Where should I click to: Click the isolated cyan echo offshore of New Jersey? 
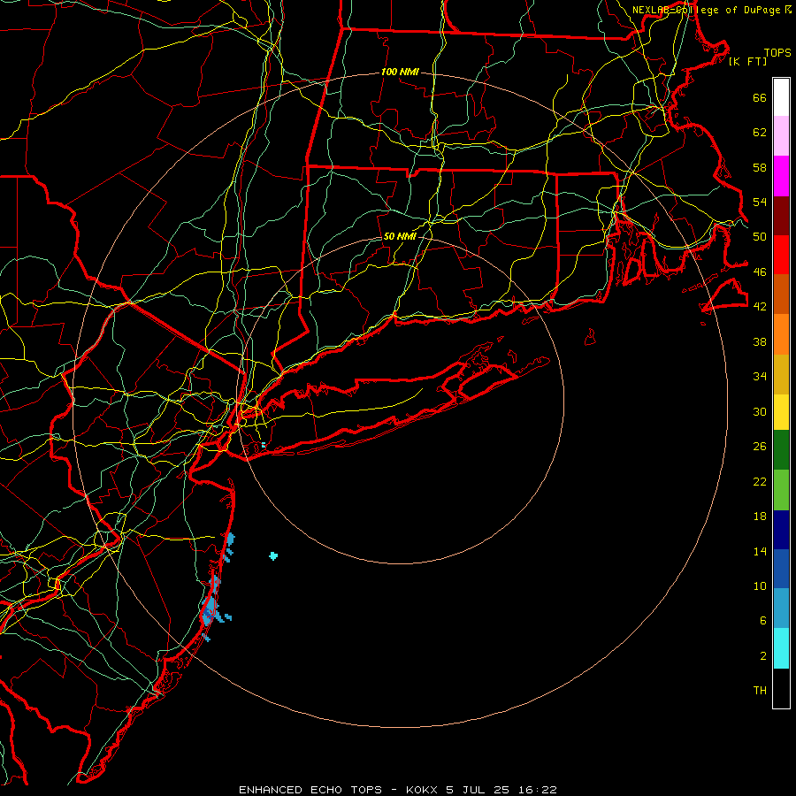[x=273, y=556]
